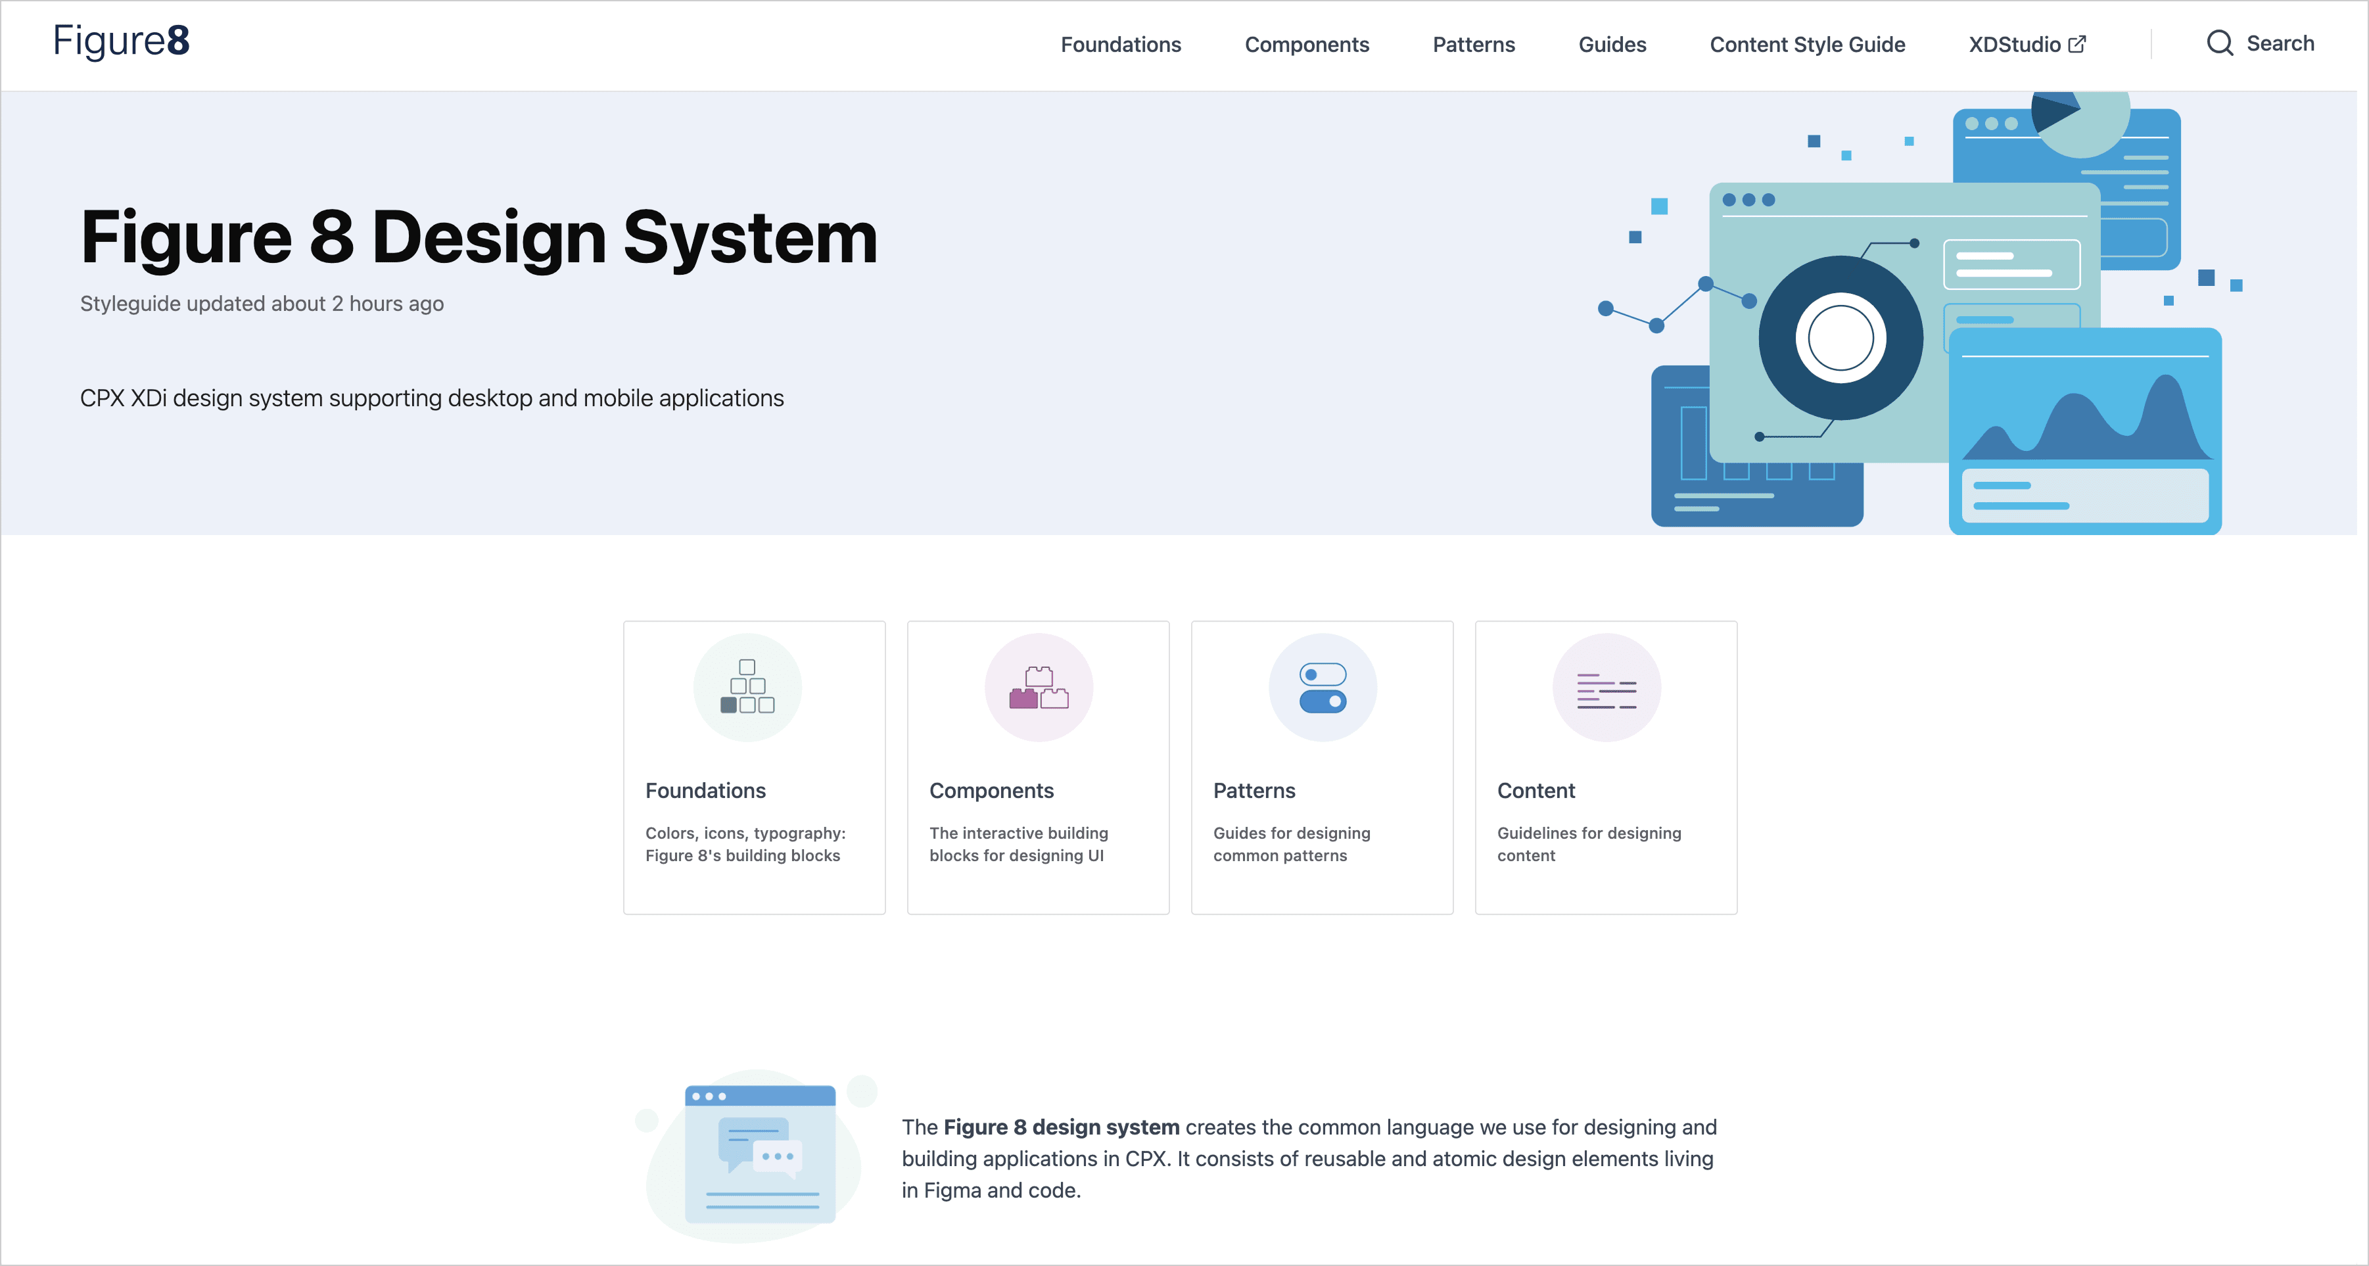Image resolution: width=2369 pixels, height=1266 pixels.
Task: Select the Foundations card title
Action: point(705,791)
